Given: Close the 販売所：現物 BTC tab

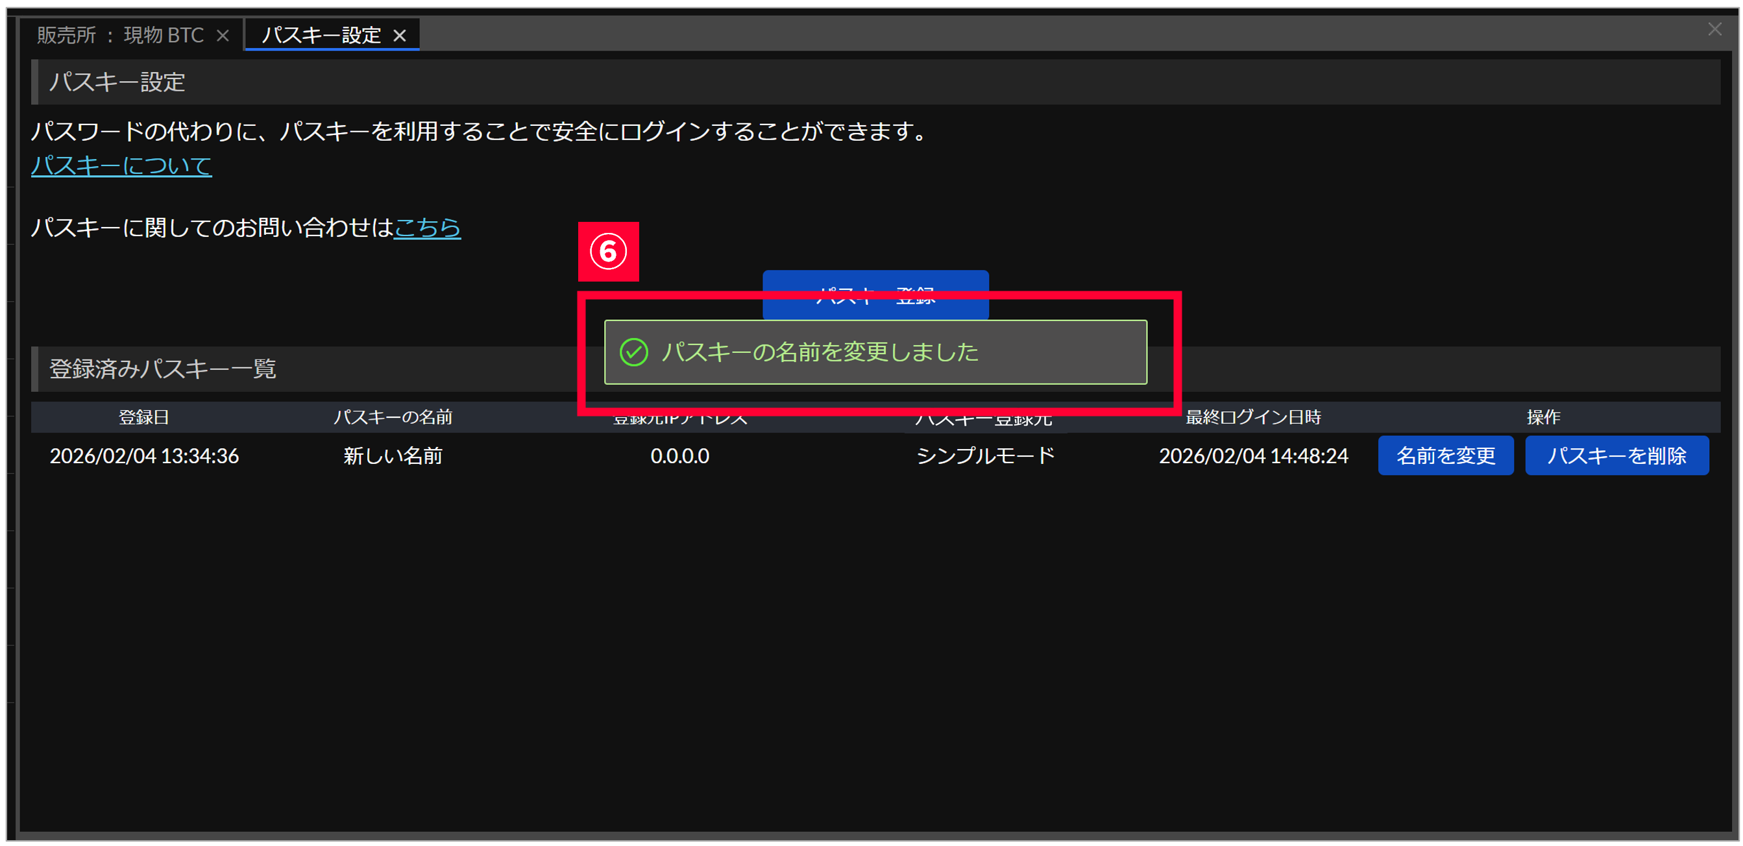Looking at the screenshot, I should (x=223, y=35).
